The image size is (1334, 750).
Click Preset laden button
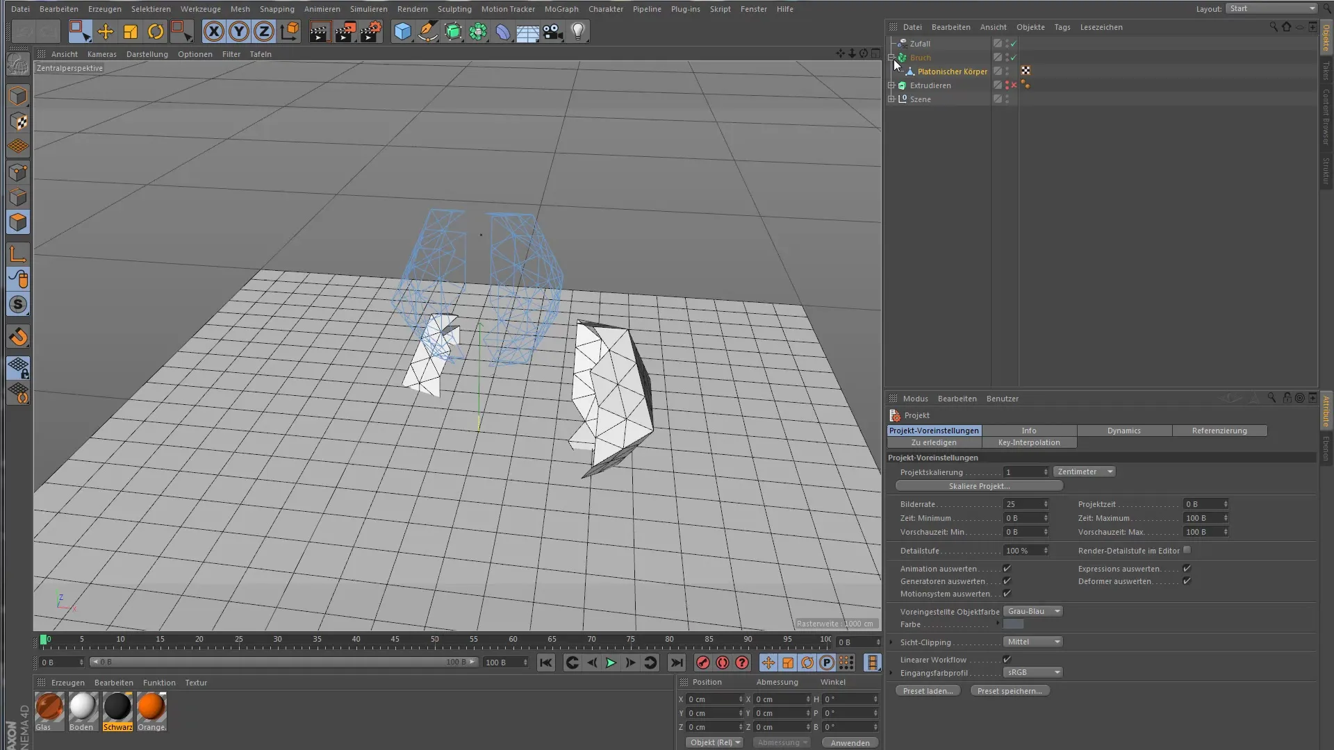(x=928, y=691)
